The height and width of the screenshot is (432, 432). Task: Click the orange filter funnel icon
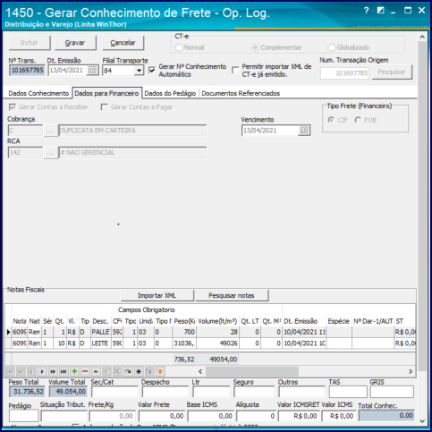pyautogui.click(x=160, y=371)
